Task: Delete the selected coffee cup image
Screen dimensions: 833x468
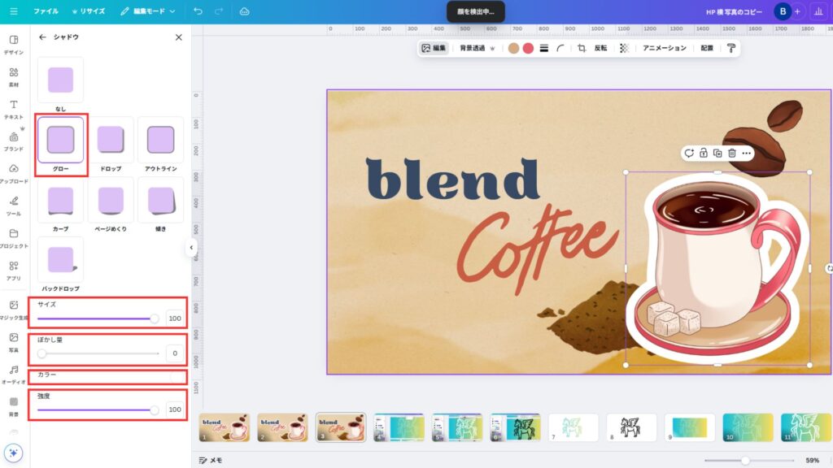Action: click(732, 153)
